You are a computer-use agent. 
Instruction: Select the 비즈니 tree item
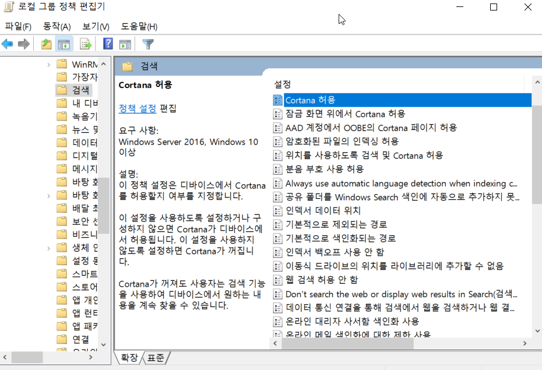pos(85,235)
